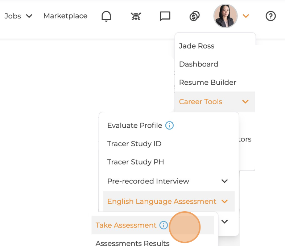Select the Tracer Study PH option
Image resolution: width=285 pixels, height=246 pixels.
point(136,162)
